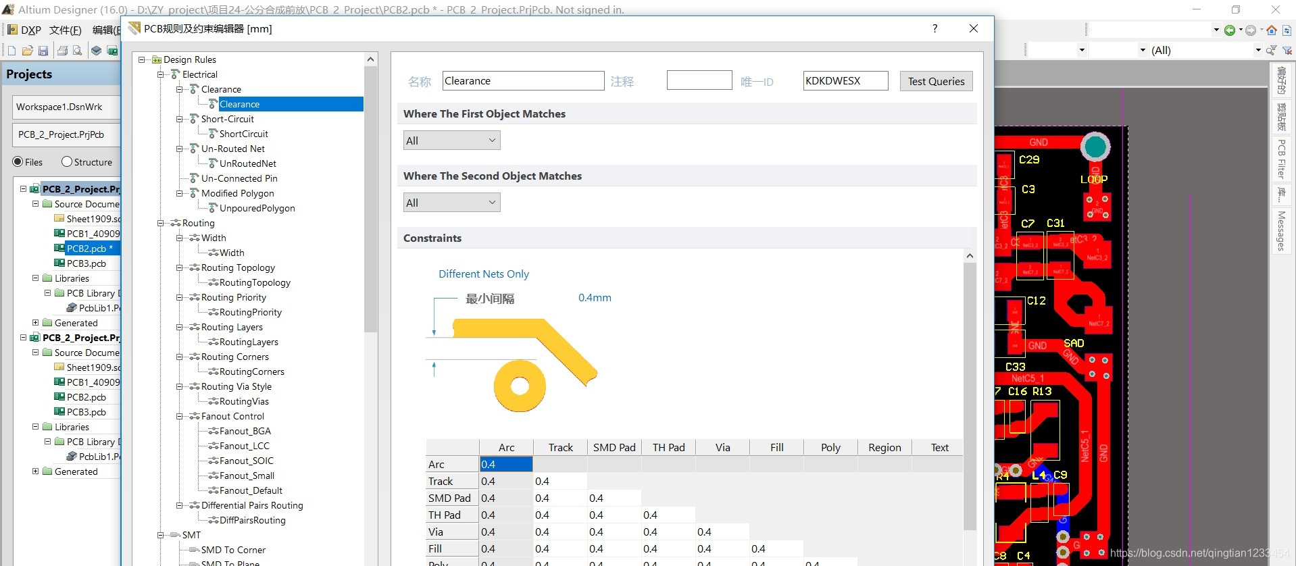Save the document using the floppy disk icon

tap(43, 51)
